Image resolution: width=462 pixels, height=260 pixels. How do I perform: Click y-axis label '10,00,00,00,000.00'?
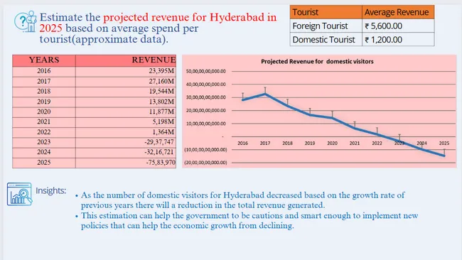[205, 124]
